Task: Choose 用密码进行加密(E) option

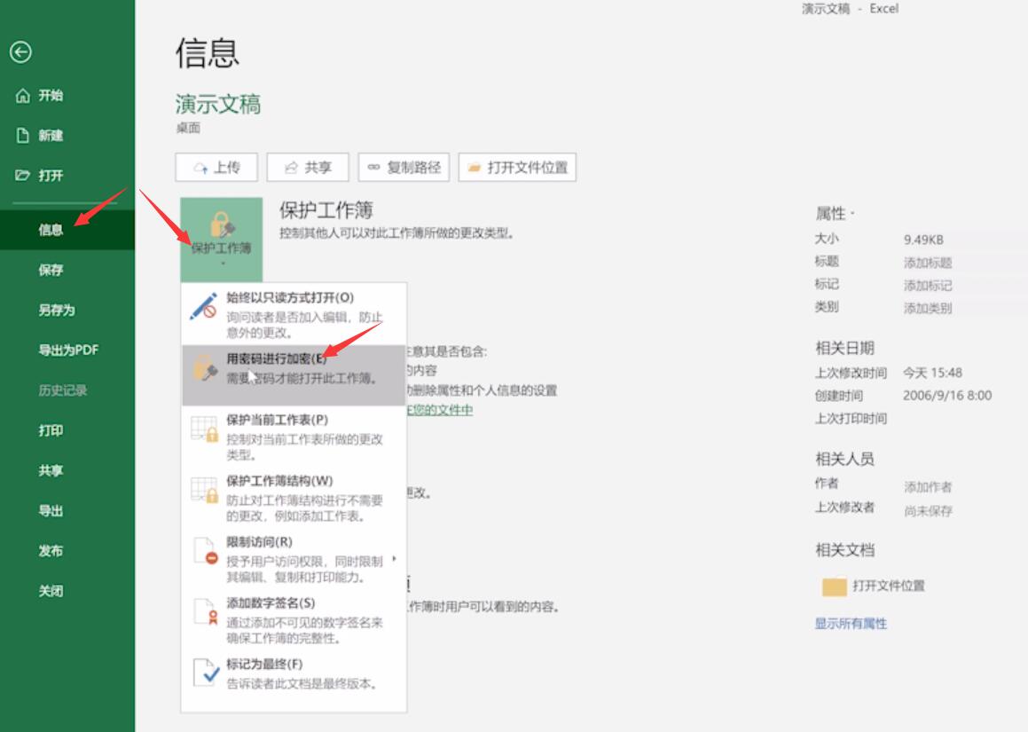Action: [x=294, y=375]
